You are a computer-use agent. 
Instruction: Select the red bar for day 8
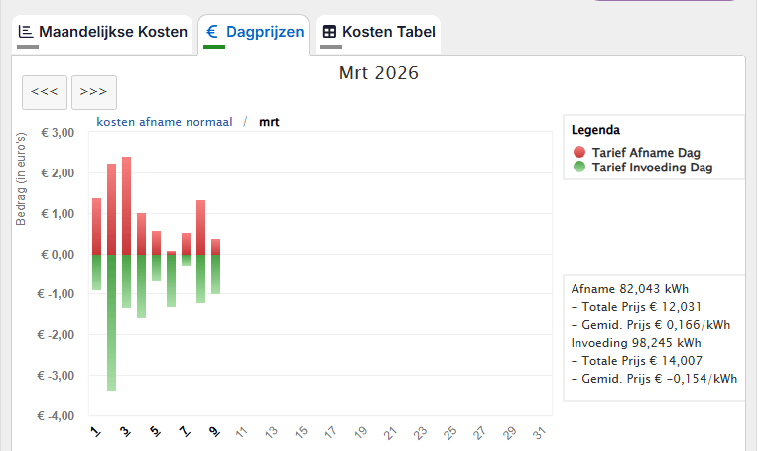pyautogui.click(x=200, y=227)
